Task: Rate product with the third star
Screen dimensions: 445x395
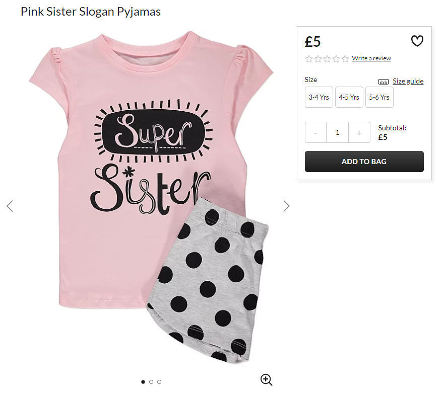Action: [327, 59]
